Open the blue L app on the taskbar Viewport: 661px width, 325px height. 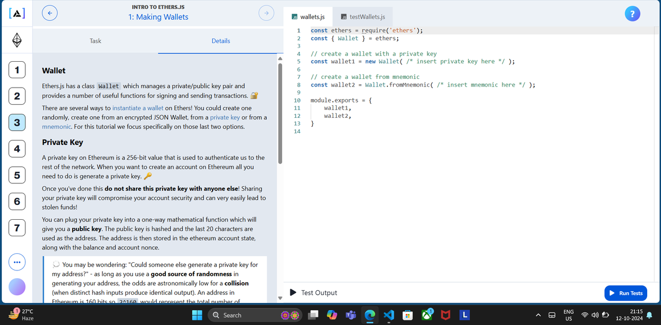[x=465, y=315]
